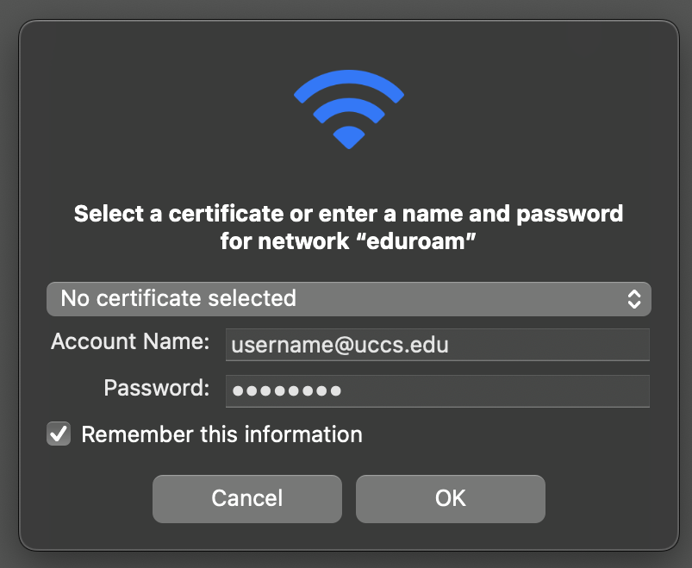This screenshot has width=692, height=568.
Task: Place cursor in username@uccs.edu text
Action: point(340,345)
